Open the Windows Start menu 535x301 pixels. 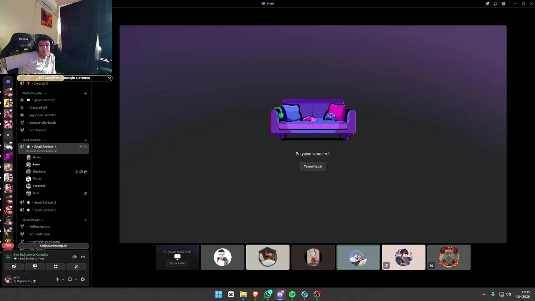pos(219,294)
